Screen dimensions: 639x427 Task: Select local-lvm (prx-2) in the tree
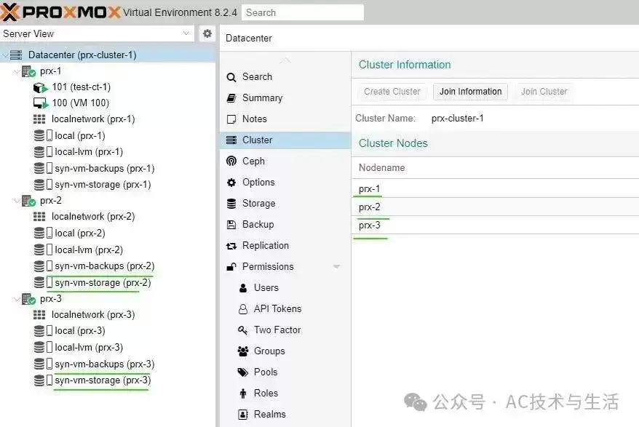point(89,250)
